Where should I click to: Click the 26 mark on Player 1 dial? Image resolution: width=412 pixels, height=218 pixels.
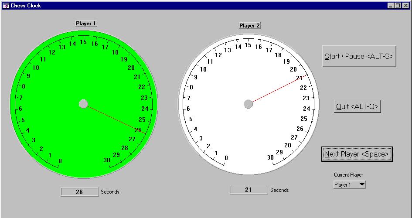[x=138, y=130]
